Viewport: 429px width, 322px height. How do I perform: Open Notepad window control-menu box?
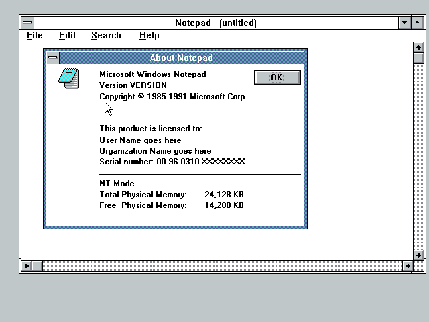[27, 23]
